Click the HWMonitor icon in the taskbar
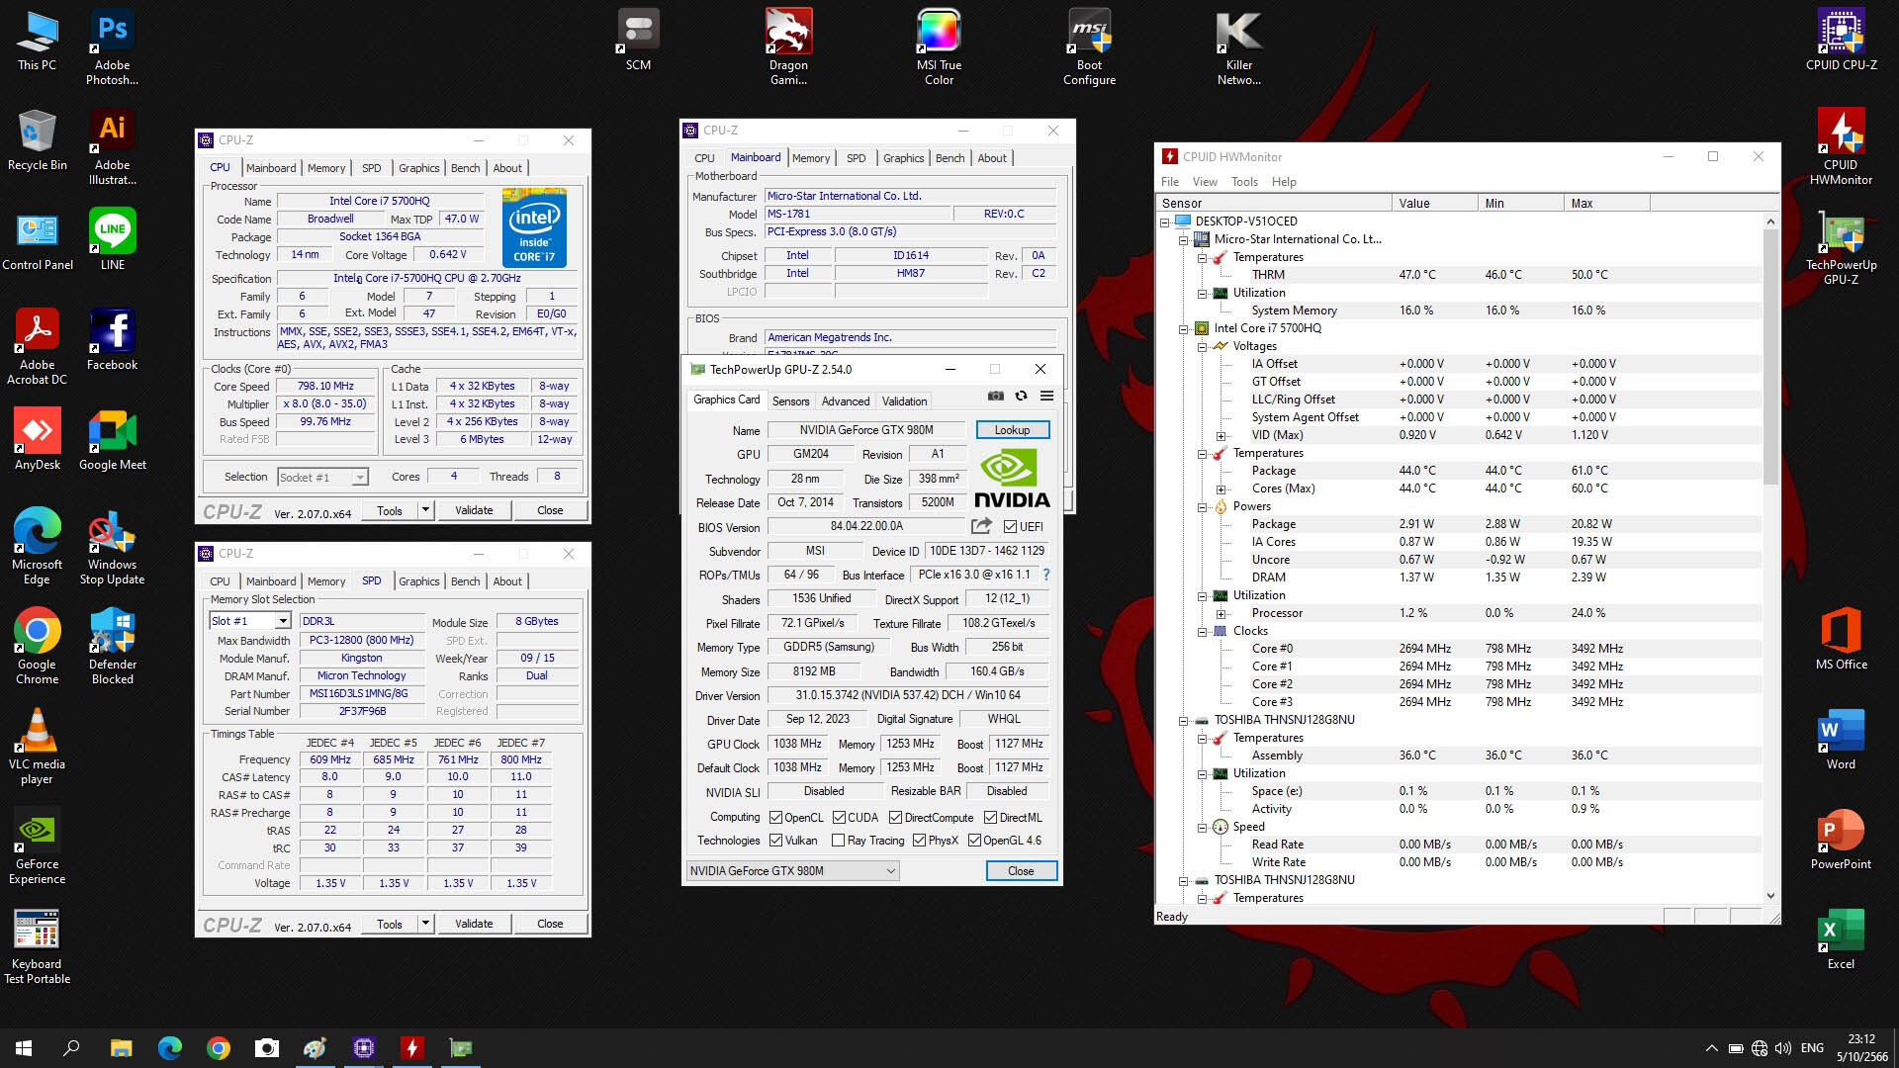 [x=411, y=1048]
